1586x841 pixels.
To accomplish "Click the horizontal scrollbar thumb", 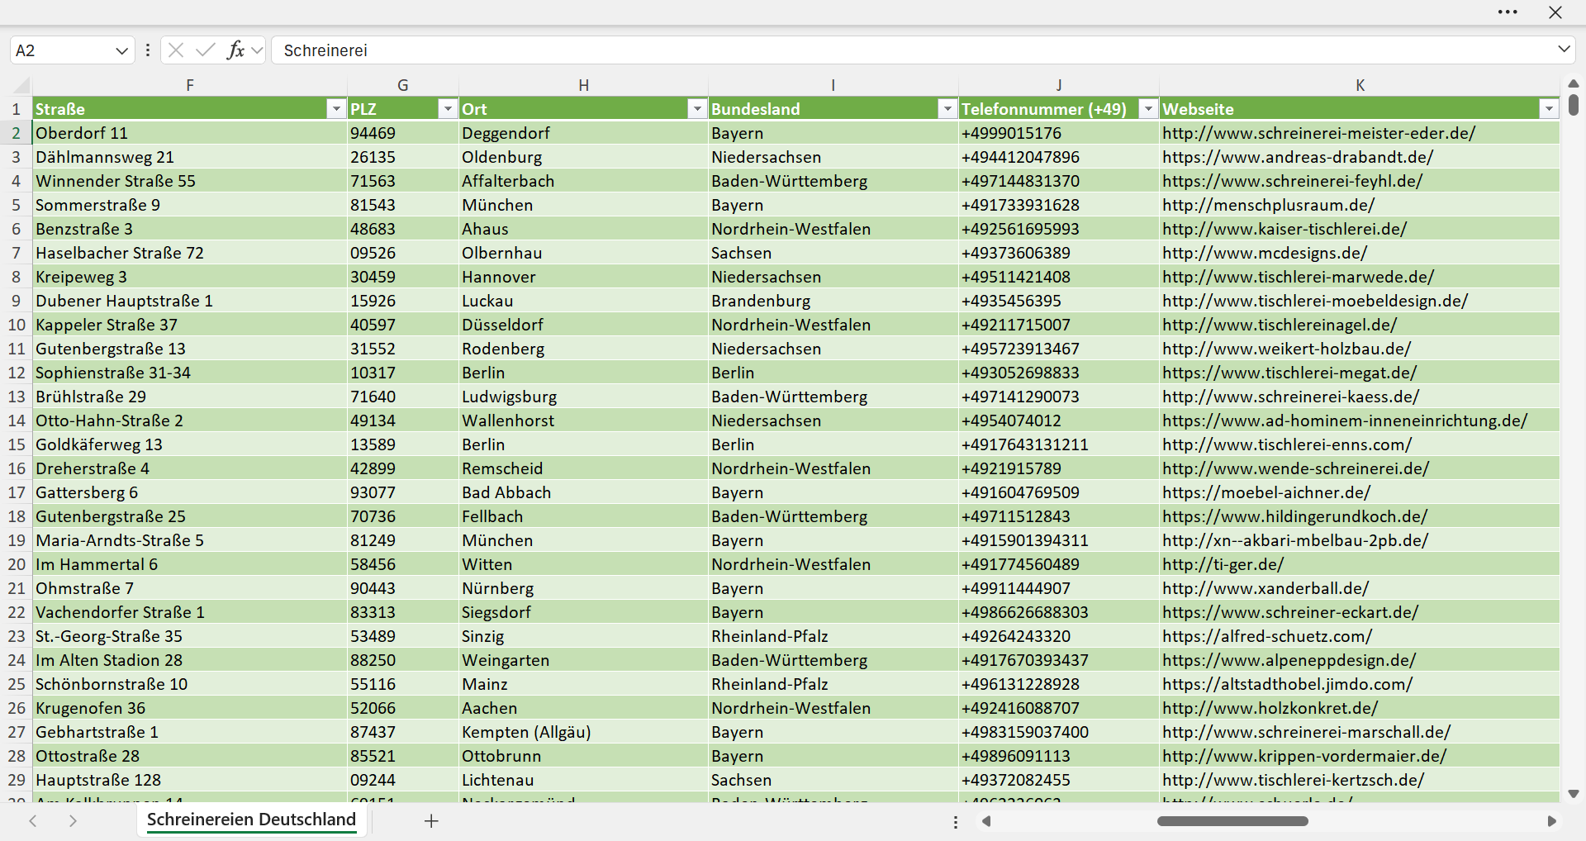I will click(x=1232, y=821).
